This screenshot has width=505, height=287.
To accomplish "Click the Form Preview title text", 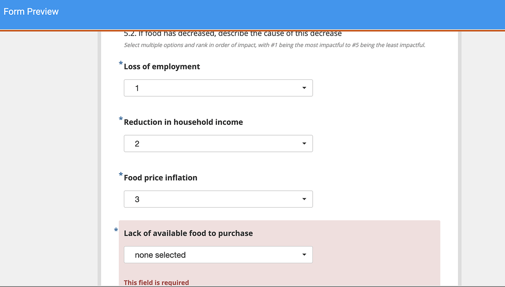I will pos(31,11).
